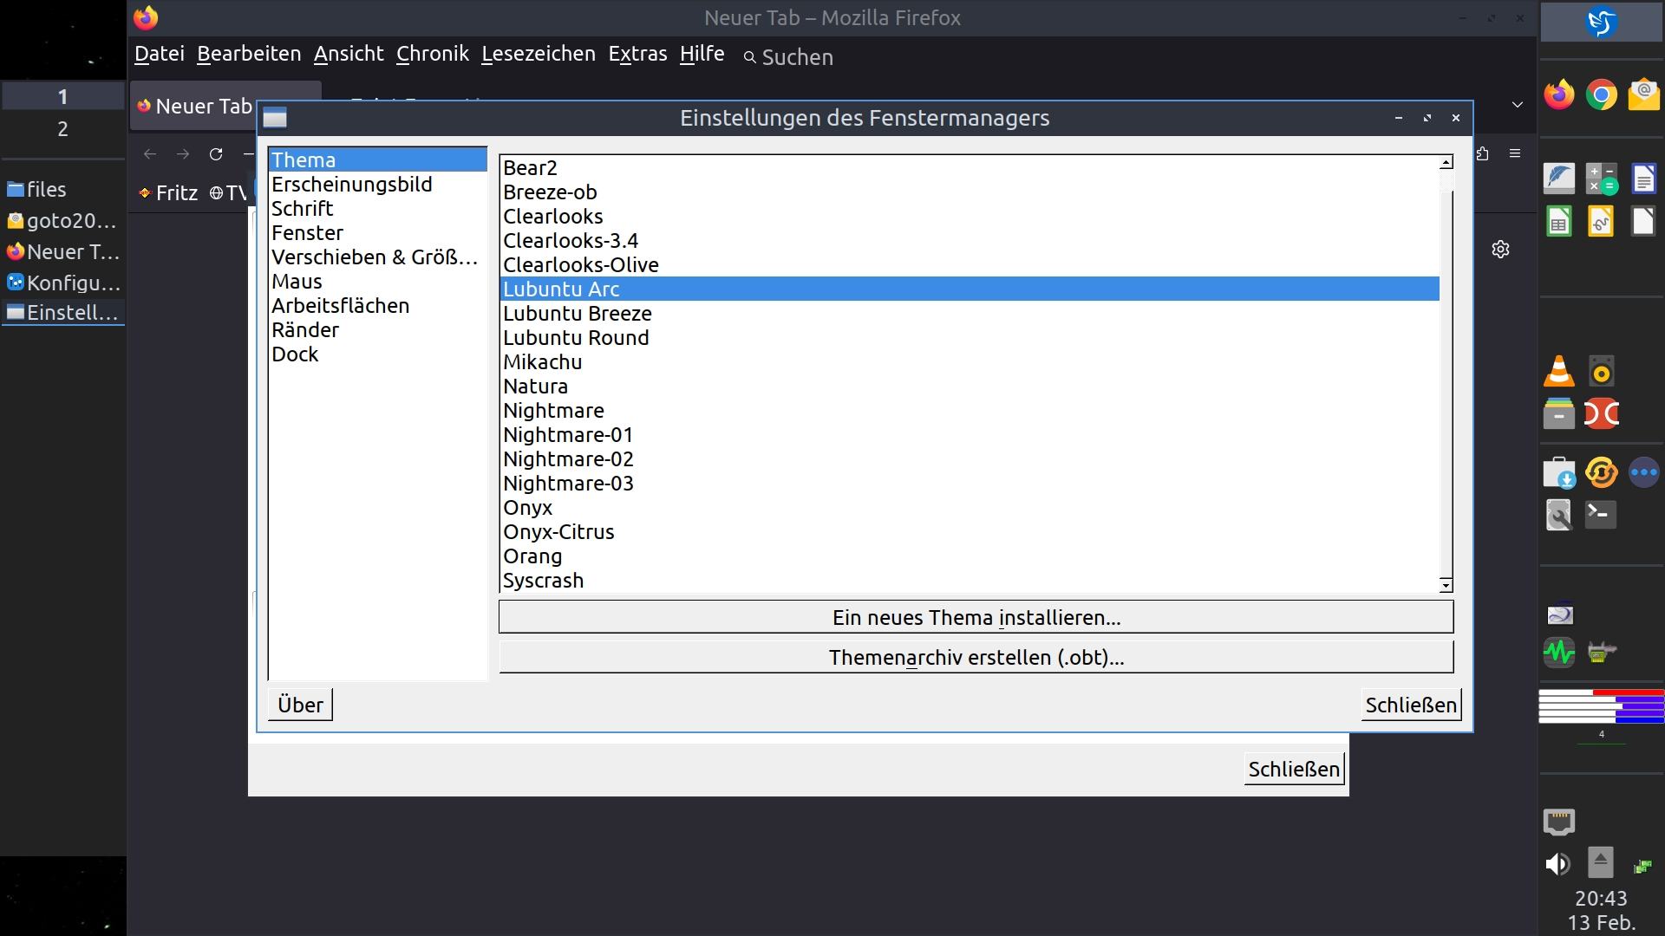
Task: Open the Extras menu
Action: point(637,54)
